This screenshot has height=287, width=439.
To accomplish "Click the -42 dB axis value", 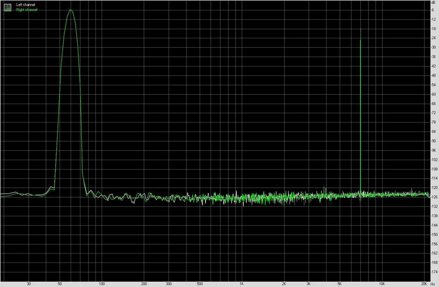I will tap(433, 66).
